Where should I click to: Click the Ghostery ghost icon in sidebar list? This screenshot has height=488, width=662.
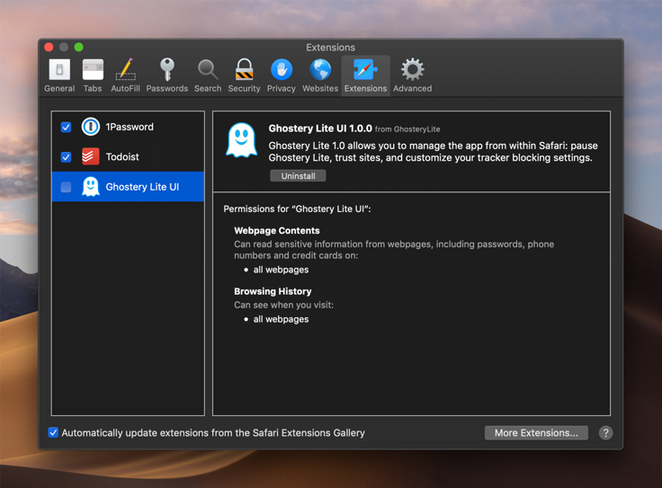point(90,186)
